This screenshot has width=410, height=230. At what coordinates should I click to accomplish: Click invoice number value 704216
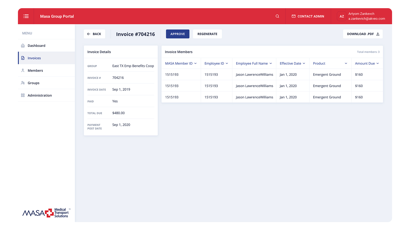coord(118,78)
